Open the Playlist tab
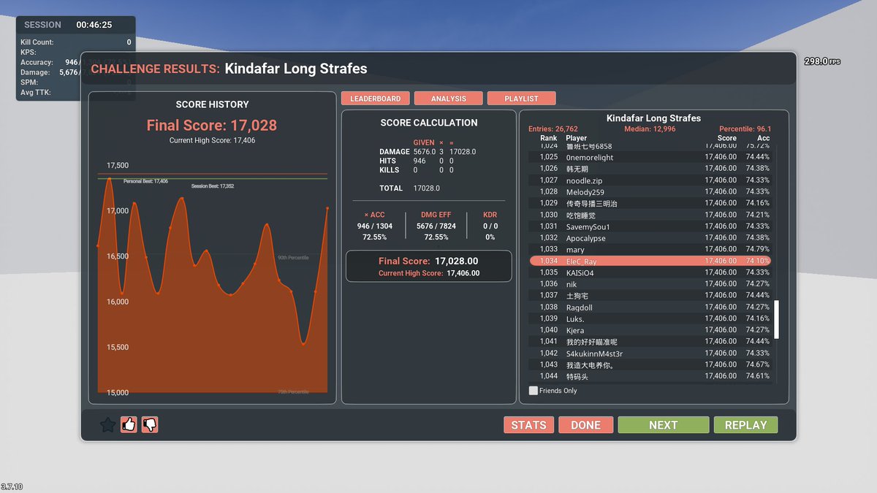This screenshot has width=877, height=493. tap(522, 99)
